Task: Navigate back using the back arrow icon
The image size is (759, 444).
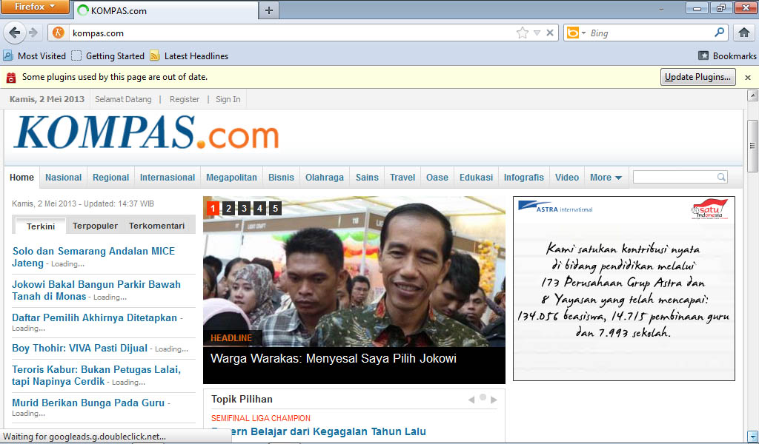Action: coord(15,33)
